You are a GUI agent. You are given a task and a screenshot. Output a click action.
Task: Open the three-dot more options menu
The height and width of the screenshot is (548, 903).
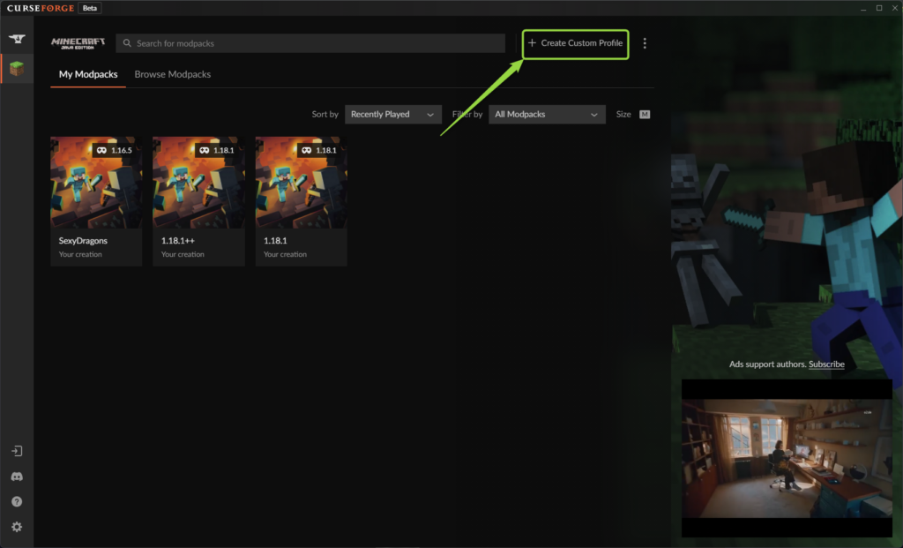[645, 43]
